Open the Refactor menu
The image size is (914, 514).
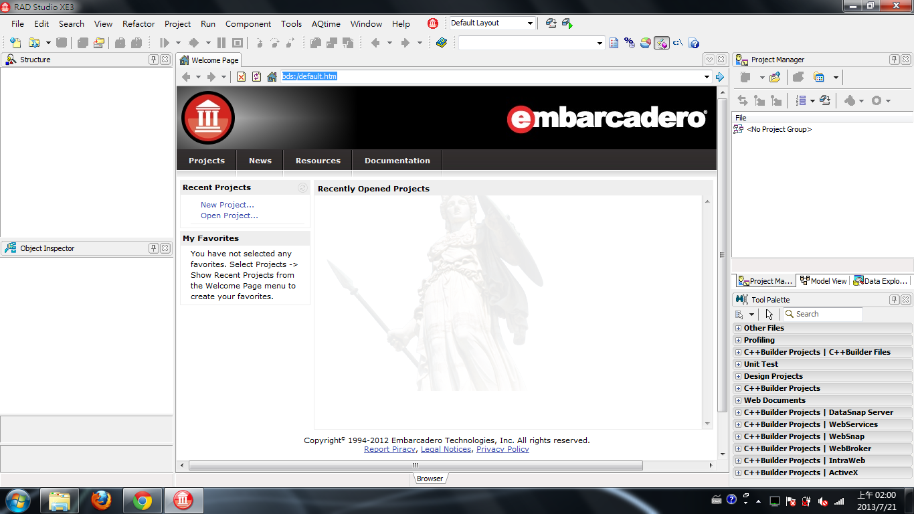tap(139, 23)
